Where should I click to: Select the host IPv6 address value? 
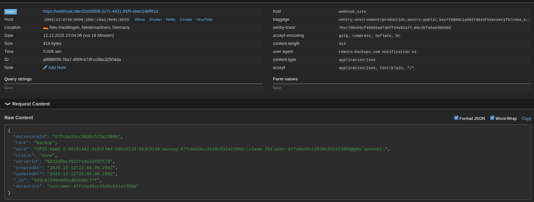tap(87, 20)
